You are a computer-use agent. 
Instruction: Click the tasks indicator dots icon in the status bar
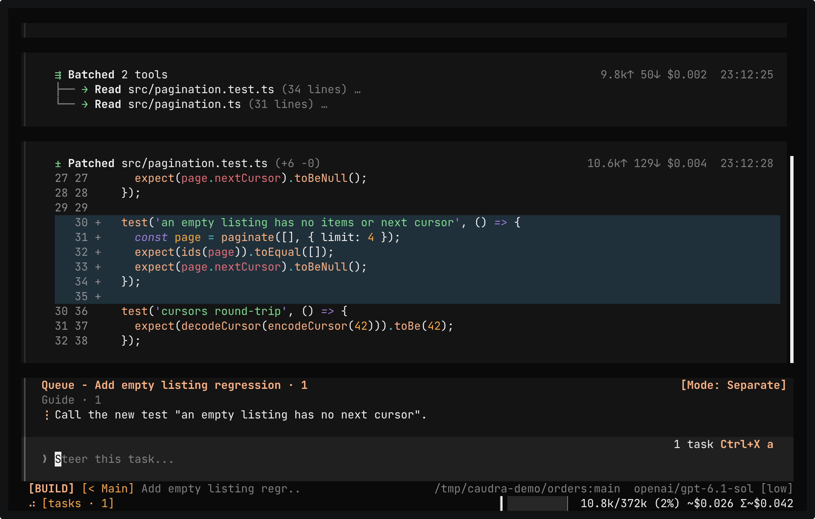coord(32,504)
